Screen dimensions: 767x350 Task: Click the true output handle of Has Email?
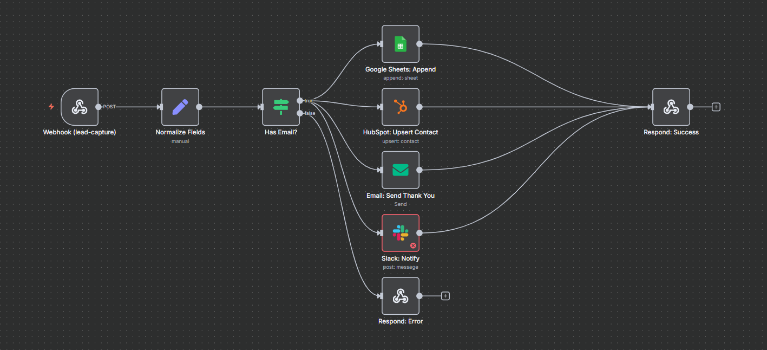click(x=301, y=100)
